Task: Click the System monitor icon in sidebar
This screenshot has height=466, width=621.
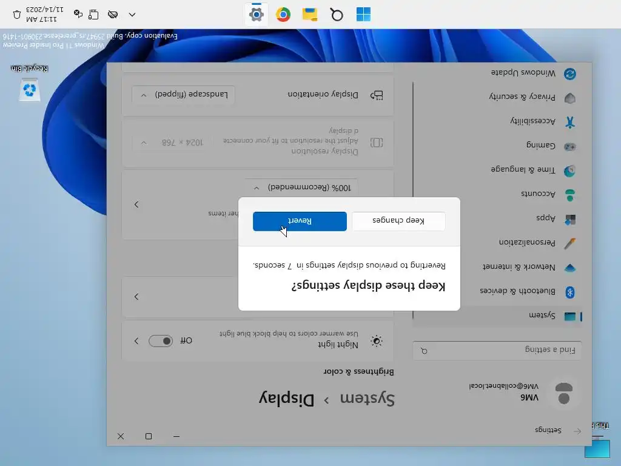Action: click(570, 316)
